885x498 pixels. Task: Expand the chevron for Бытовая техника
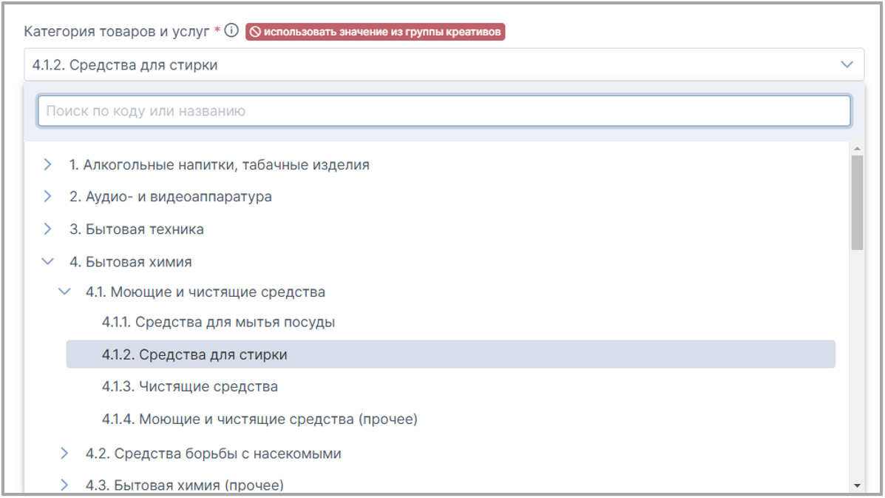pyautogui.click(x=48, y=229)
